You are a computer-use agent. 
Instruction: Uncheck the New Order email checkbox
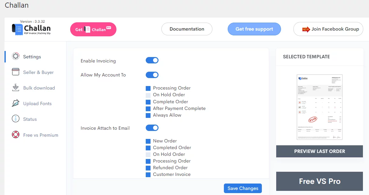pos(148,141)
